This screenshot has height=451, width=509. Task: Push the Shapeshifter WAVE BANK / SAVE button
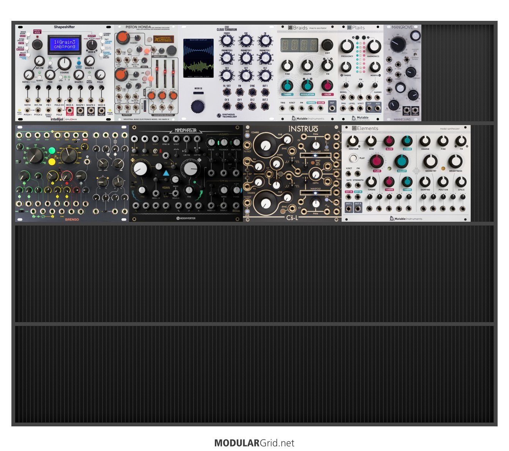[28, 34]
